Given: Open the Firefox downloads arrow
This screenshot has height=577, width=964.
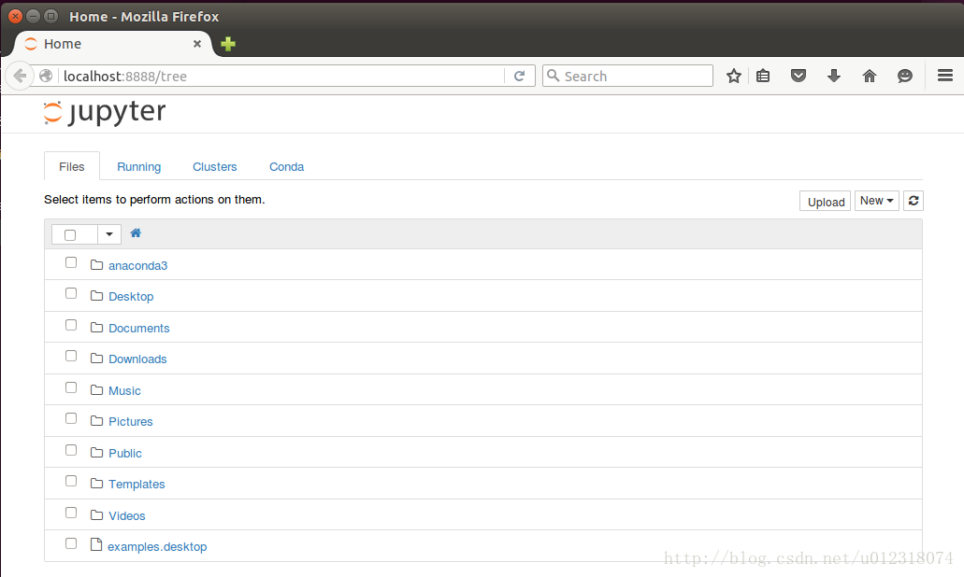Looking at the screenshot, I should (834, 77).
